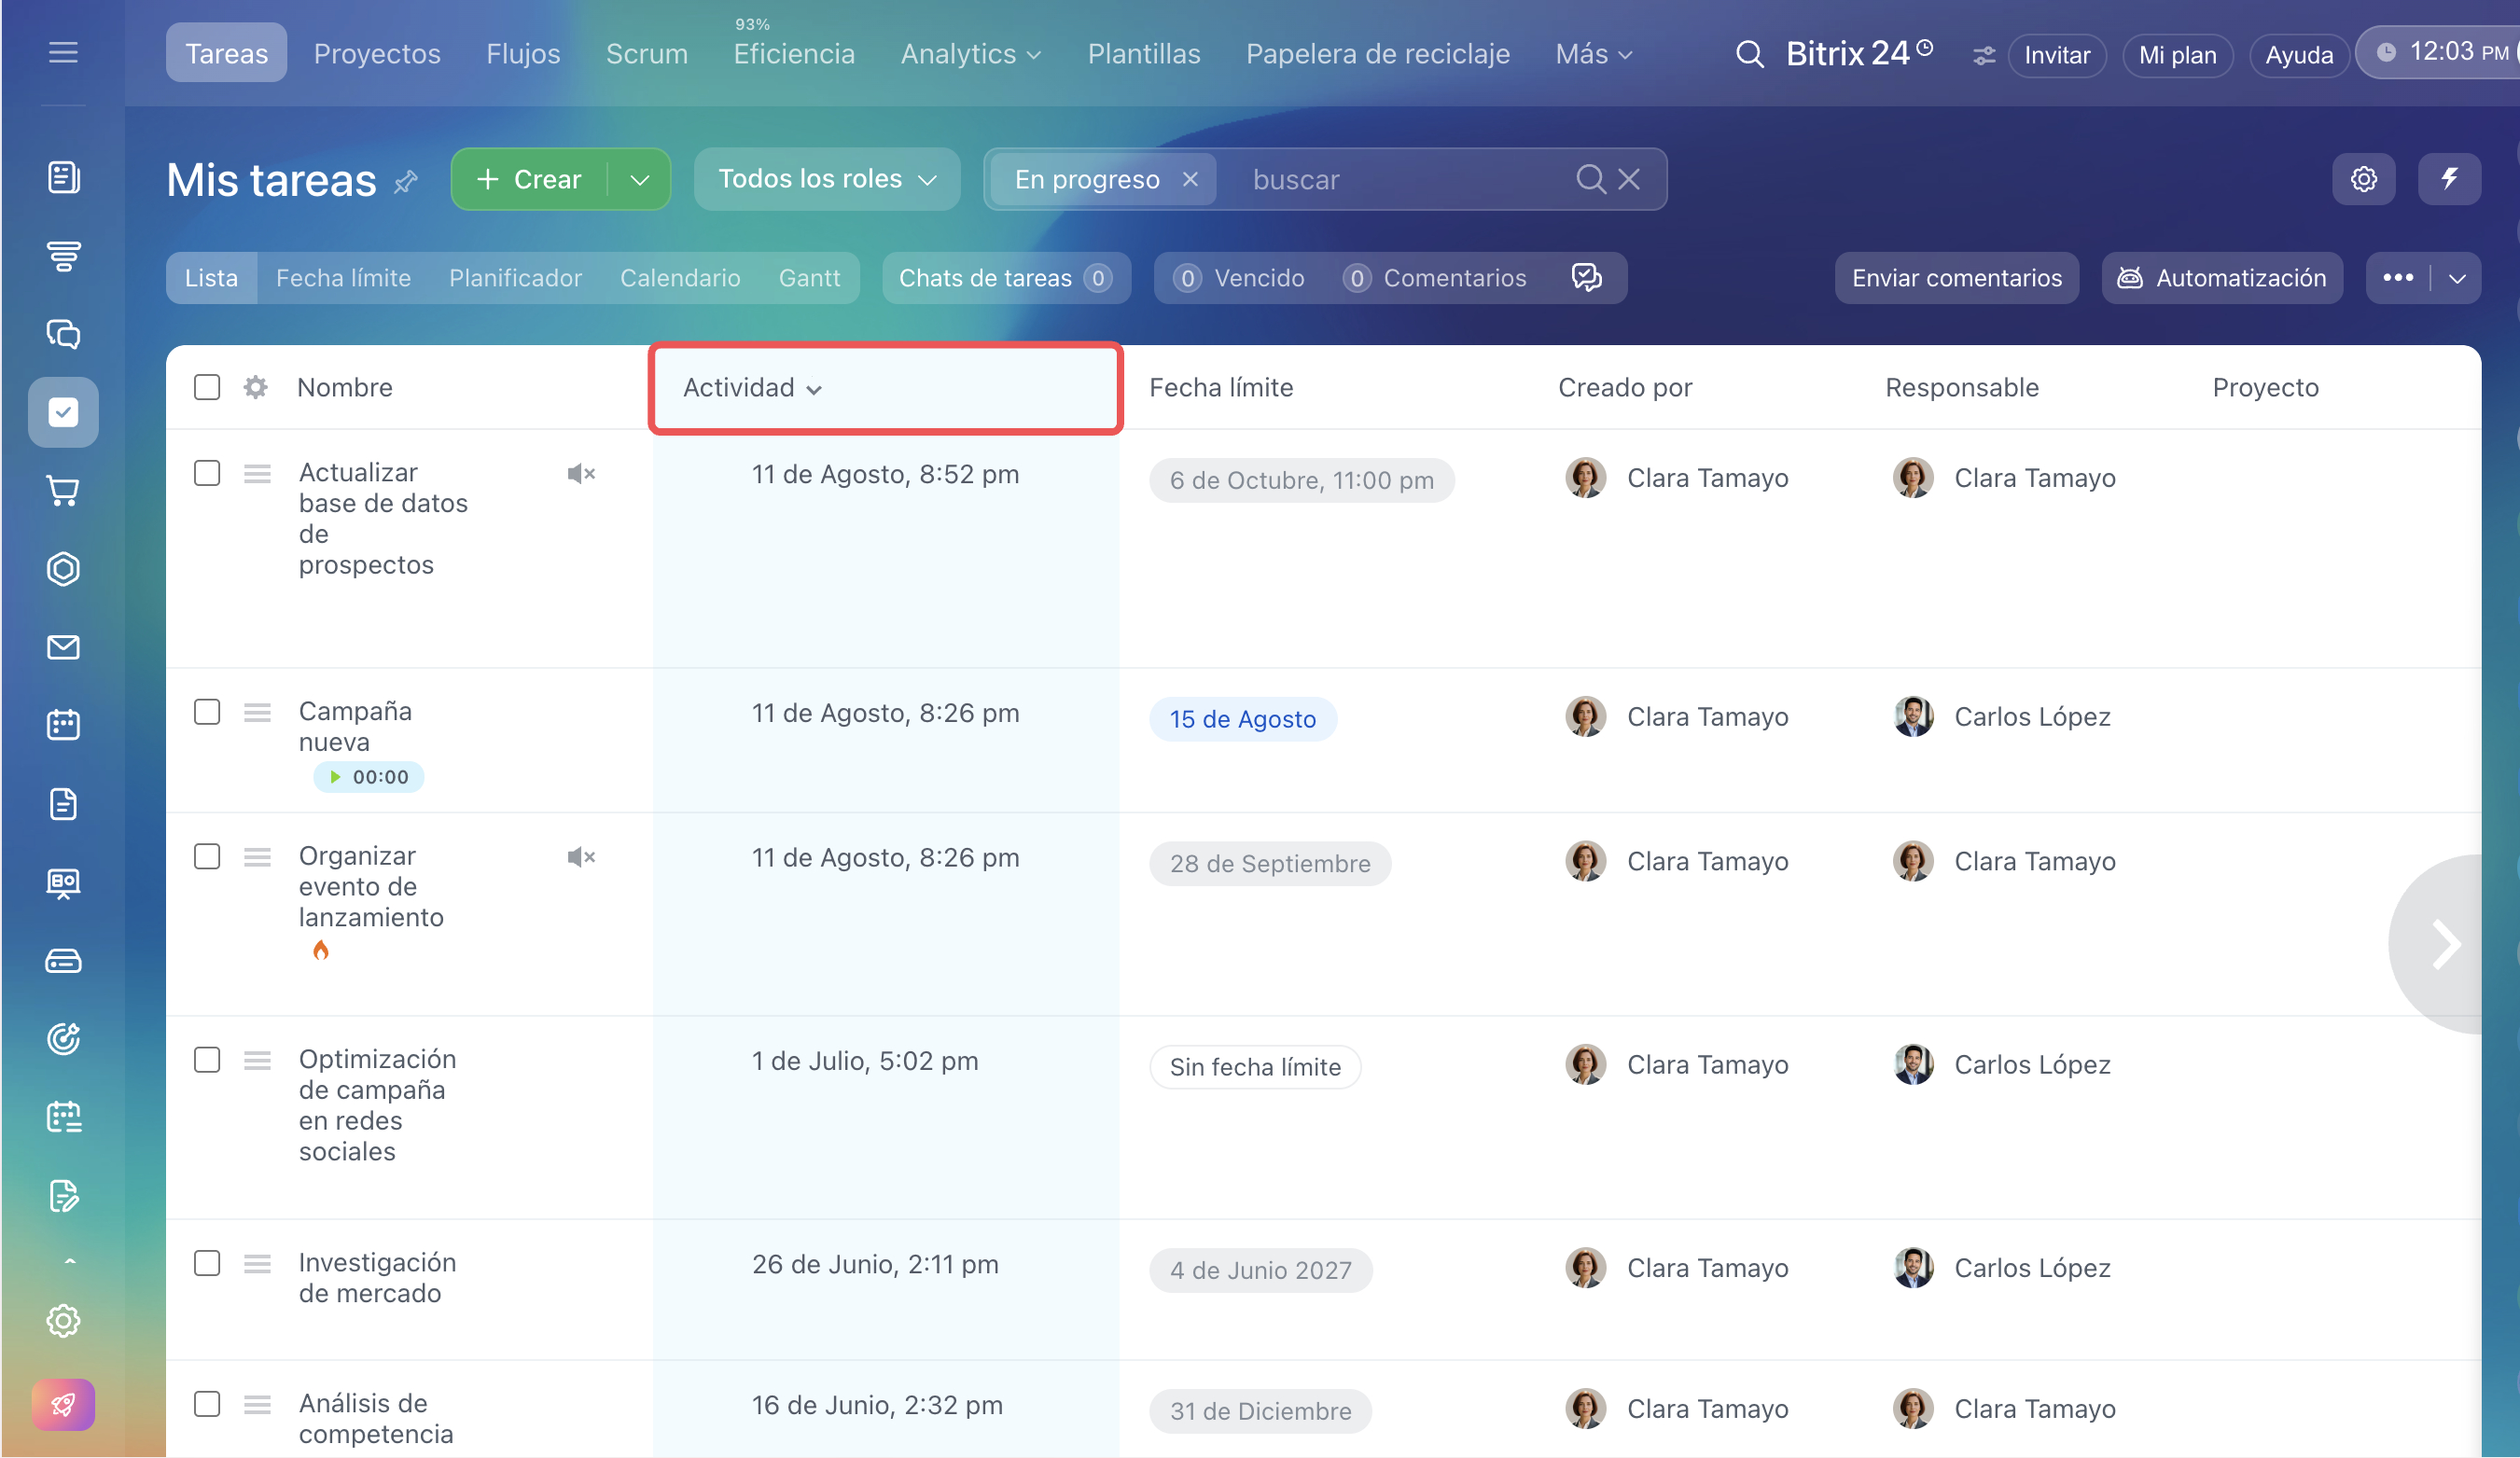The width and height of the screenshot is (2520, 1458).
Task: Open row menu for Investigación de mercado task
Action: point(257,1264)
